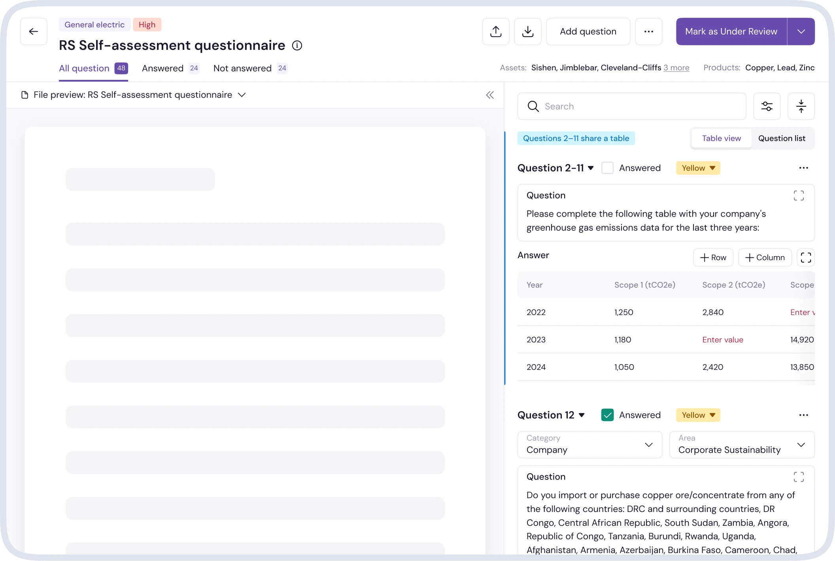Change Yellow rating for Question 12

tap(698, 415)
